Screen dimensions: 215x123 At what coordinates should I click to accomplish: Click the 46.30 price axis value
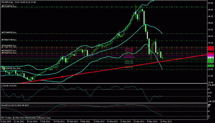[x=211, y=16]
